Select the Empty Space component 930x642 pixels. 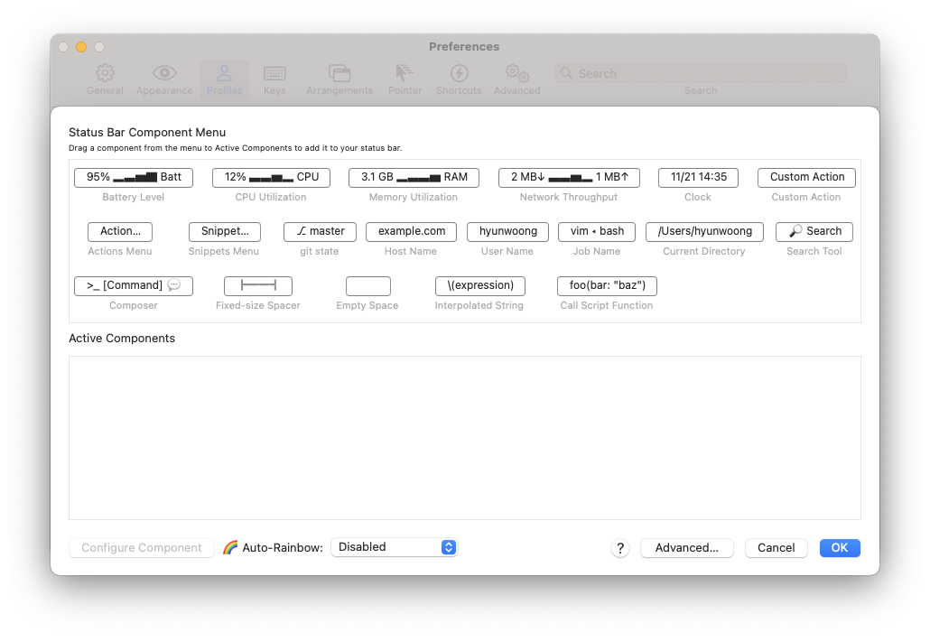pos(367,286)
